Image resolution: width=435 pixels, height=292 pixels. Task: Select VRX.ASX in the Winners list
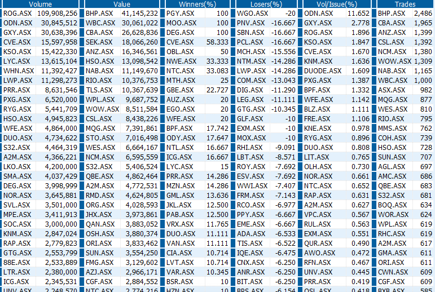tap(180, 224)
